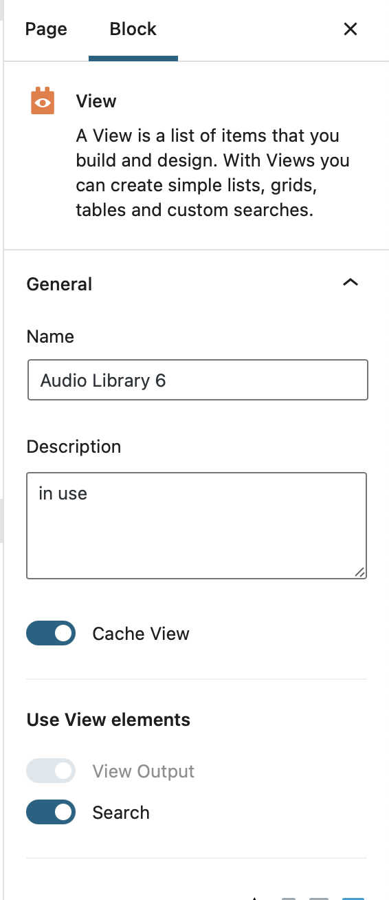
Task: Click the small black arrow icon at the bottom
Action: tap(255, 898)
